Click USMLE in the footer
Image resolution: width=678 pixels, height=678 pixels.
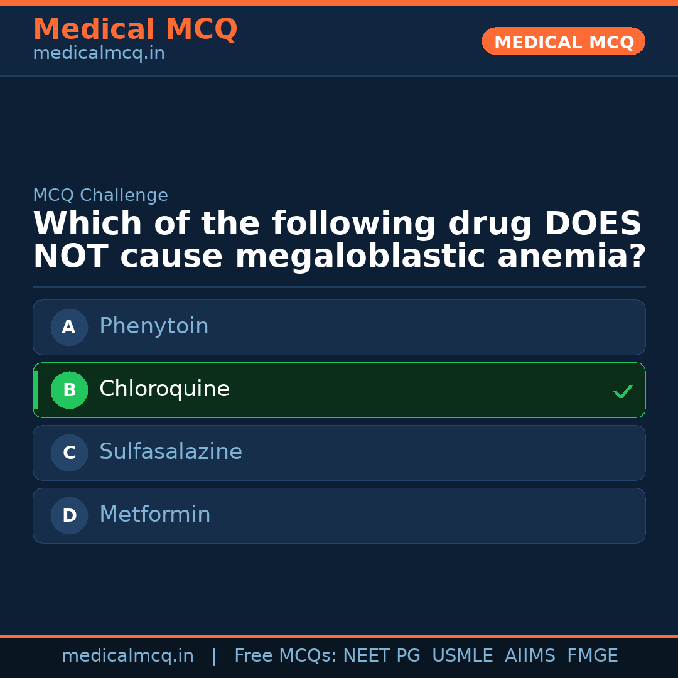(462, 656)
